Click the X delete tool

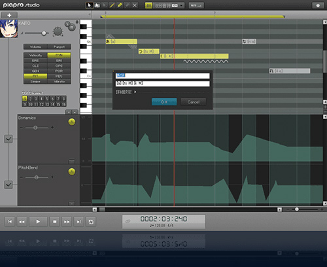(135, 5)
